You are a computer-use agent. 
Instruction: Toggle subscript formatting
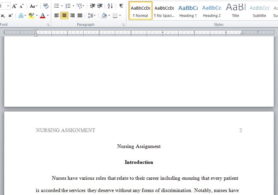point(3,16)
